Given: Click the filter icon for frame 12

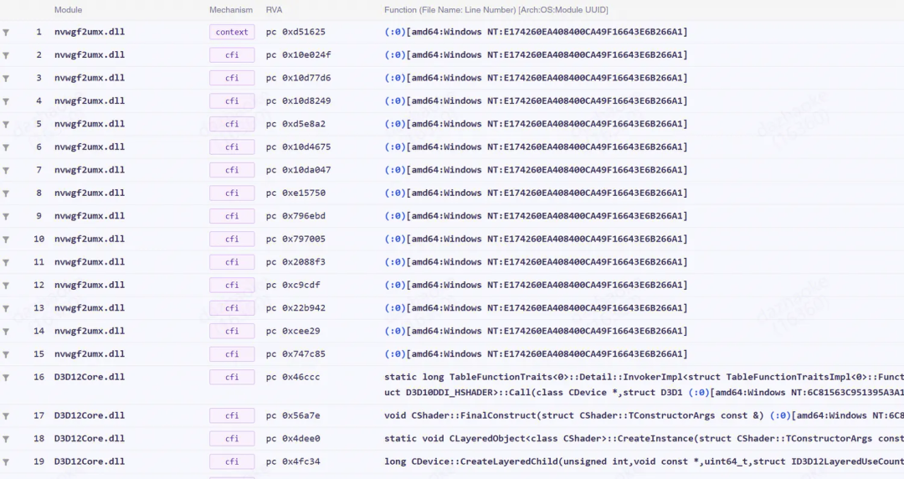Looking at the screenshot, I should tap(6, 286).
